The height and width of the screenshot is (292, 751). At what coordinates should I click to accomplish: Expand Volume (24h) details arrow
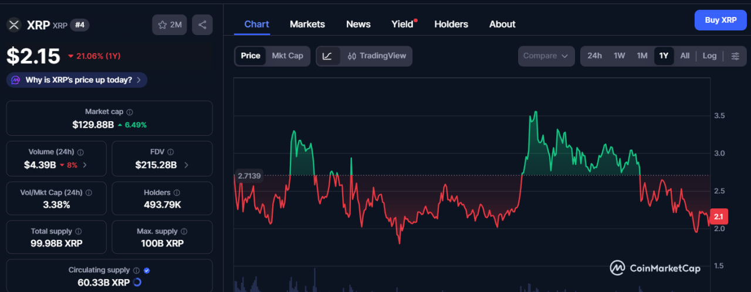85,165
